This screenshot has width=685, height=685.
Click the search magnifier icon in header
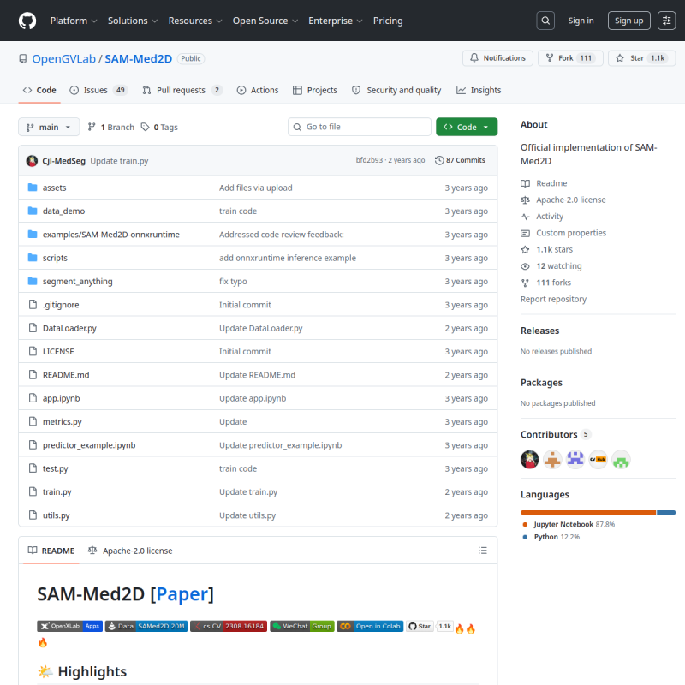[x=545, y=21]
